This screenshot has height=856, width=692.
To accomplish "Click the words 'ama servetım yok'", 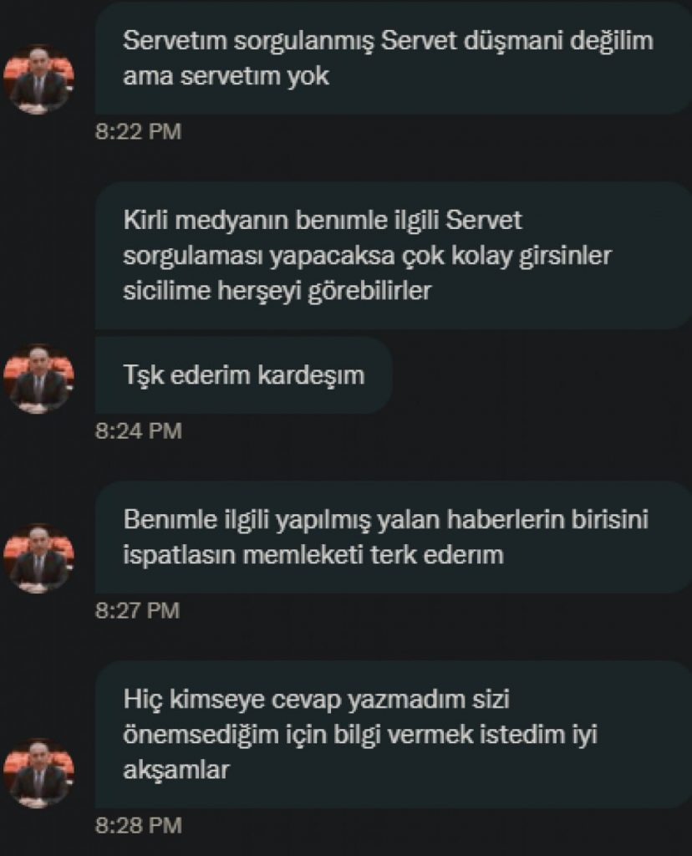I will [x=226, y=76].
